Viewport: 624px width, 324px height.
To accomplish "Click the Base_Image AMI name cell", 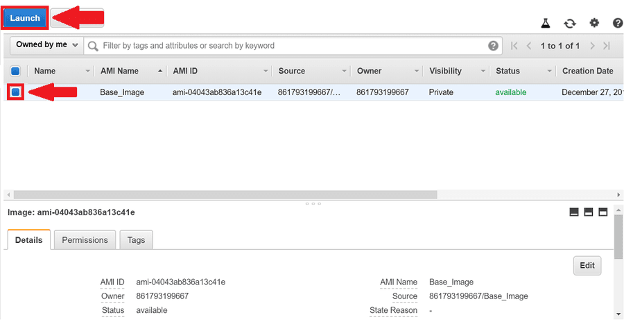I will coord(122,92).
